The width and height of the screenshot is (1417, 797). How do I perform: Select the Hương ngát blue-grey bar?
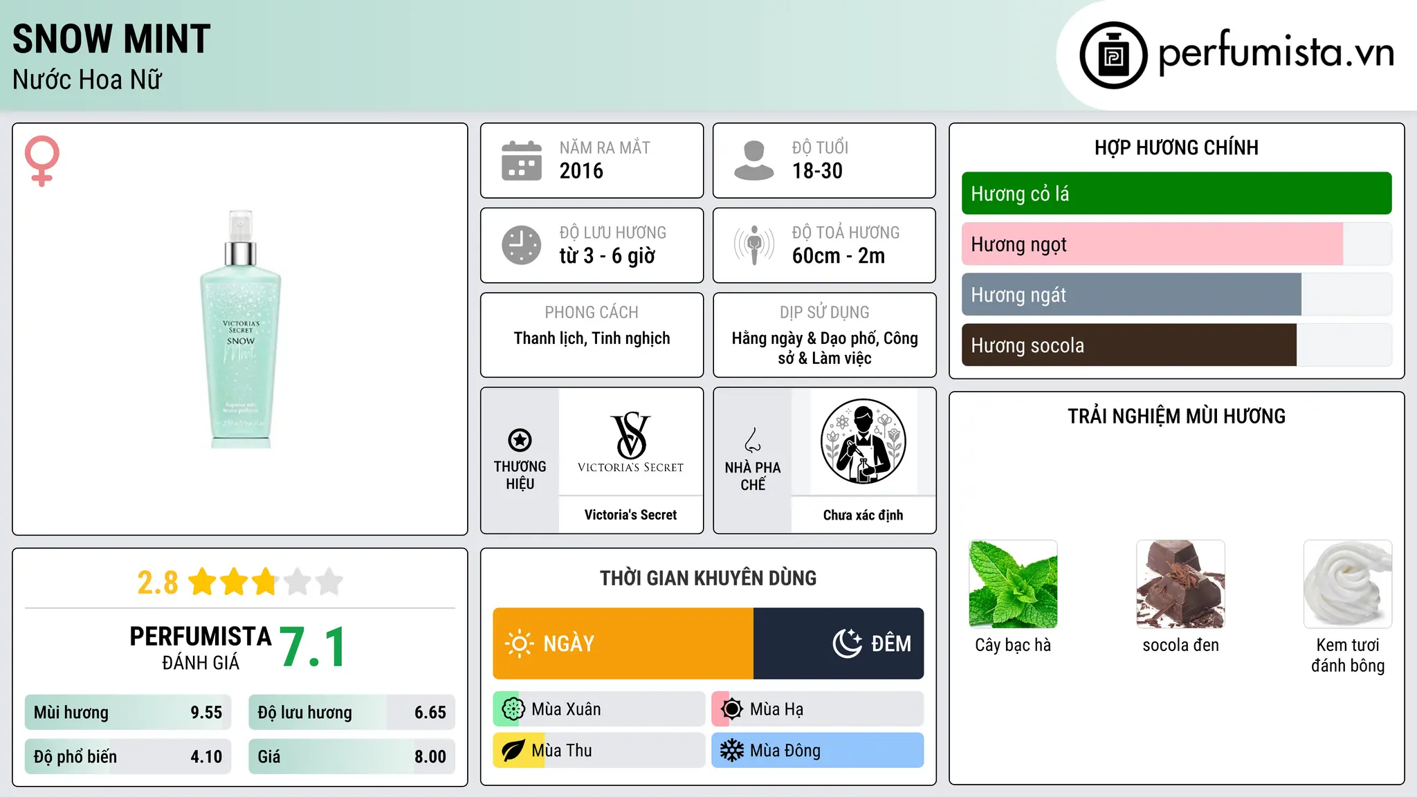tap(1176, 295)
